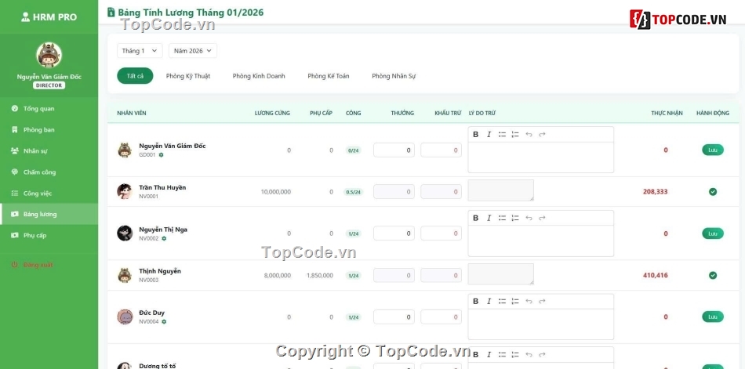Click Đăng xuất to log out
The width and height of the screenshot is (745, 369).
tap(49, 265)
